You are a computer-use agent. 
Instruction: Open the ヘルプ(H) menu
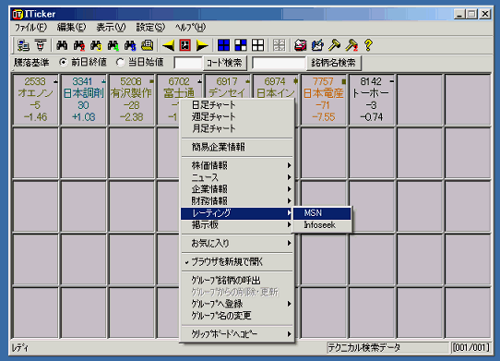[x=190, y=28]
